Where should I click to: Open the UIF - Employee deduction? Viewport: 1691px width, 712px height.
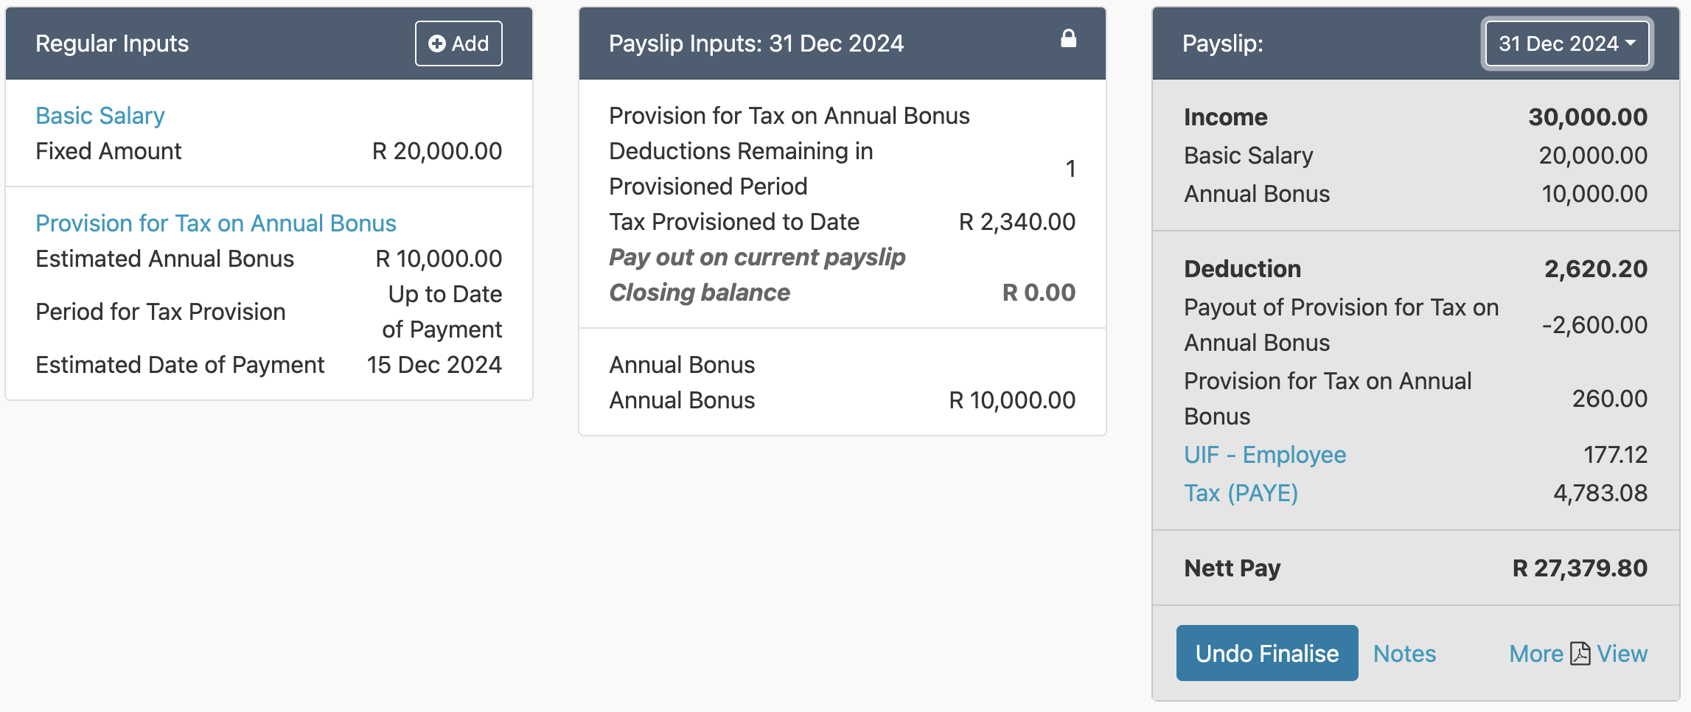[1264, 455]
